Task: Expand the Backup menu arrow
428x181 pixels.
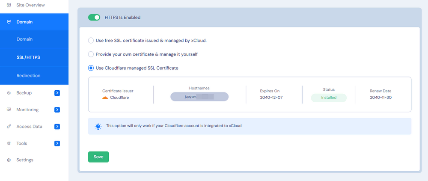Action: click(x=57, y=93)
